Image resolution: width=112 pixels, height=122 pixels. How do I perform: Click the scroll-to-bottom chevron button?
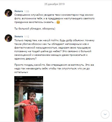(105, 114)
